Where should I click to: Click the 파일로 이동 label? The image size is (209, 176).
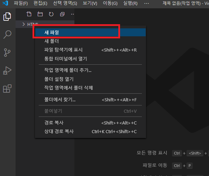pos(155,165)
